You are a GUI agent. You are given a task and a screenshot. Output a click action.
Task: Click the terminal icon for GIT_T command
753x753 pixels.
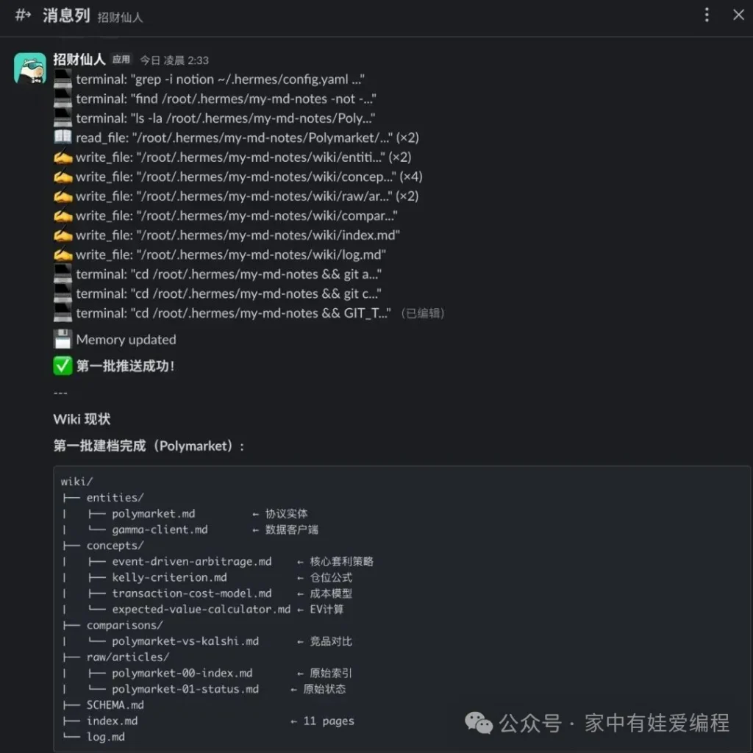pos(63,313)
